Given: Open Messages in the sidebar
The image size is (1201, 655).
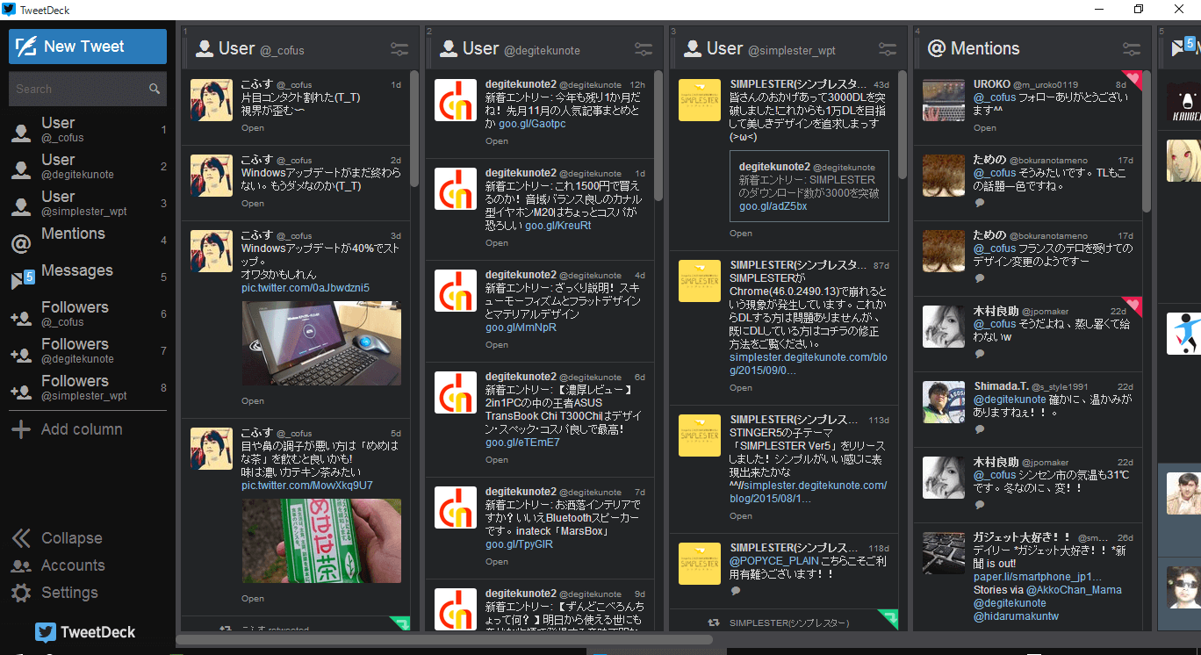Looking at the screenshot, I should 88,277.
